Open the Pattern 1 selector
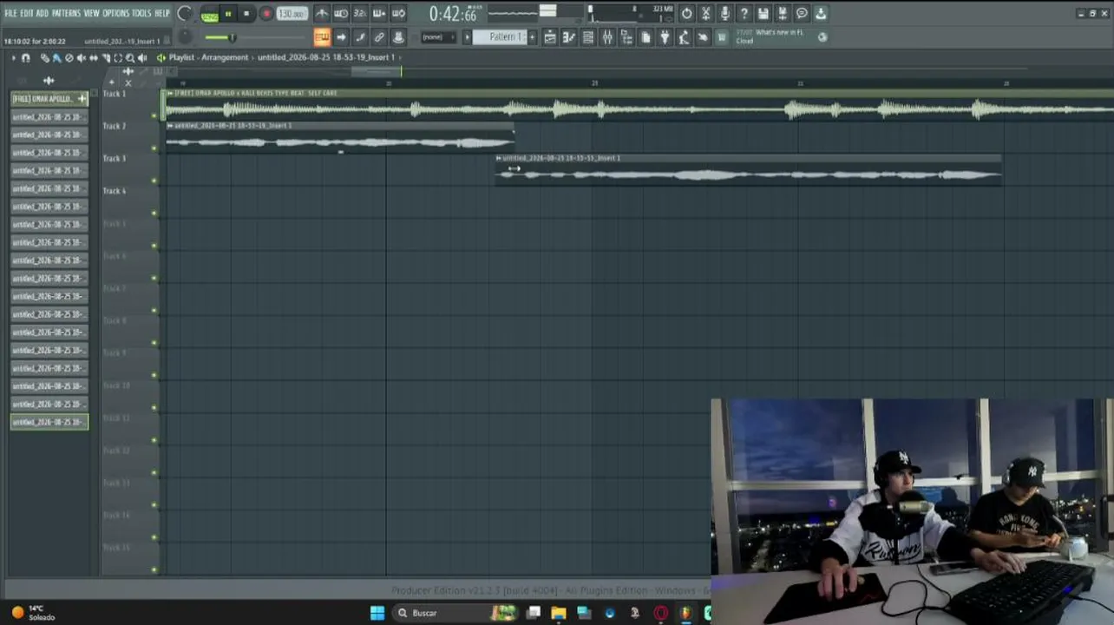 [501, 37]
